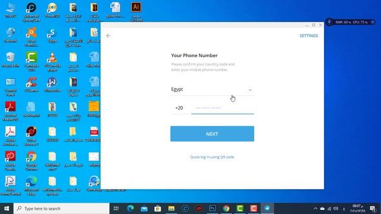Launch Camtasia 2019 desktop shortcut
381x214 pixels.
pos(32,62)
